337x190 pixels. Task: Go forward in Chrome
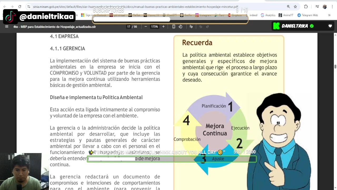[x=12, y=7]
